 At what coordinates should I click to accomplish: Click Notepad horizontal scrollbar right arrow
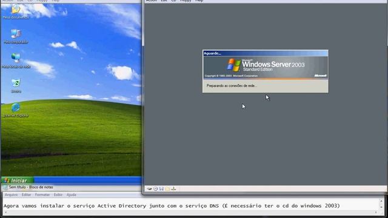coord(376,213)
